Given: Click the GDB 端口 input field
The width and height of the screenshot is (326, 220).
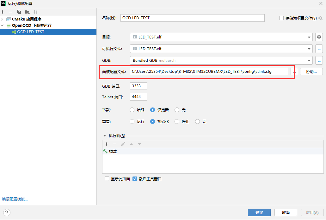Looking at the screenshot, I should coord(138,86).
